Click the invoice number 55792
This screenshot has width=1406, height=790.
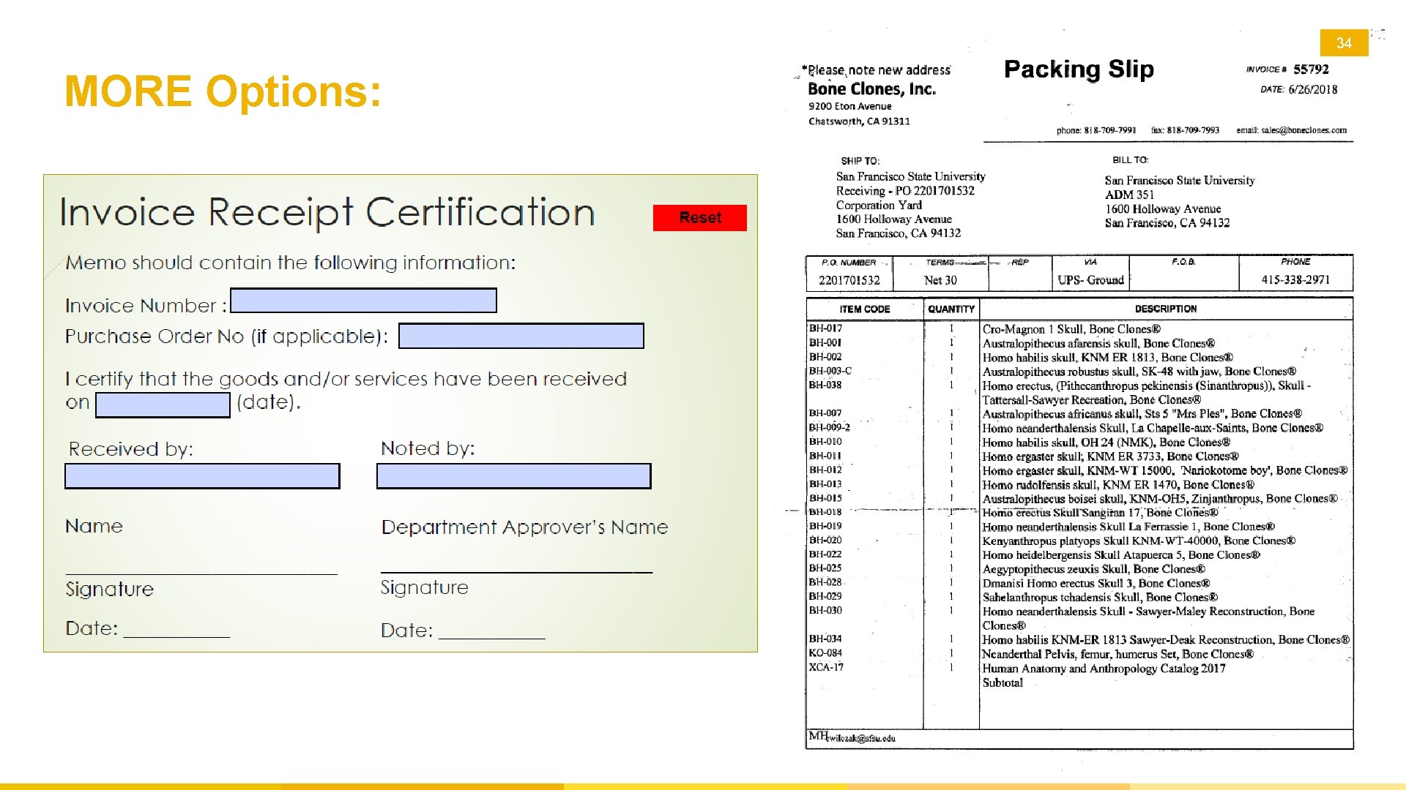pyautogui.click(x=1310, y=69)
